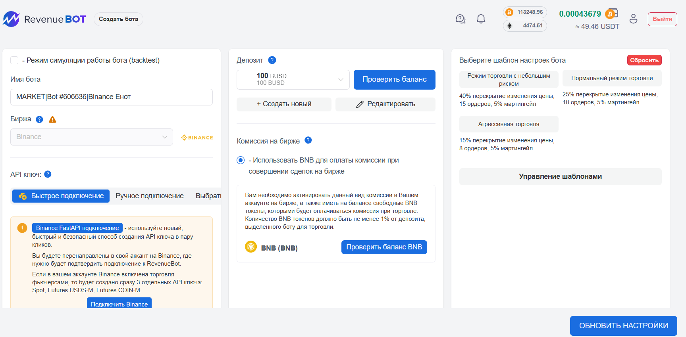Click the Ethereum price ticker icon
This screenshot has width=686, height=337.
[509, 26]
